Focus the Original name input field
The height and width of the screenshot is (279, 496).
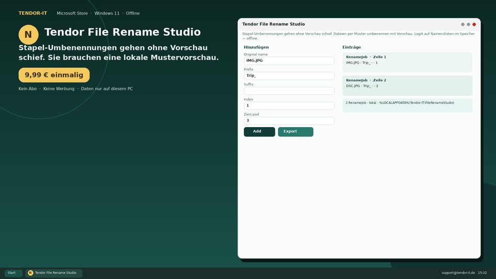289,61
